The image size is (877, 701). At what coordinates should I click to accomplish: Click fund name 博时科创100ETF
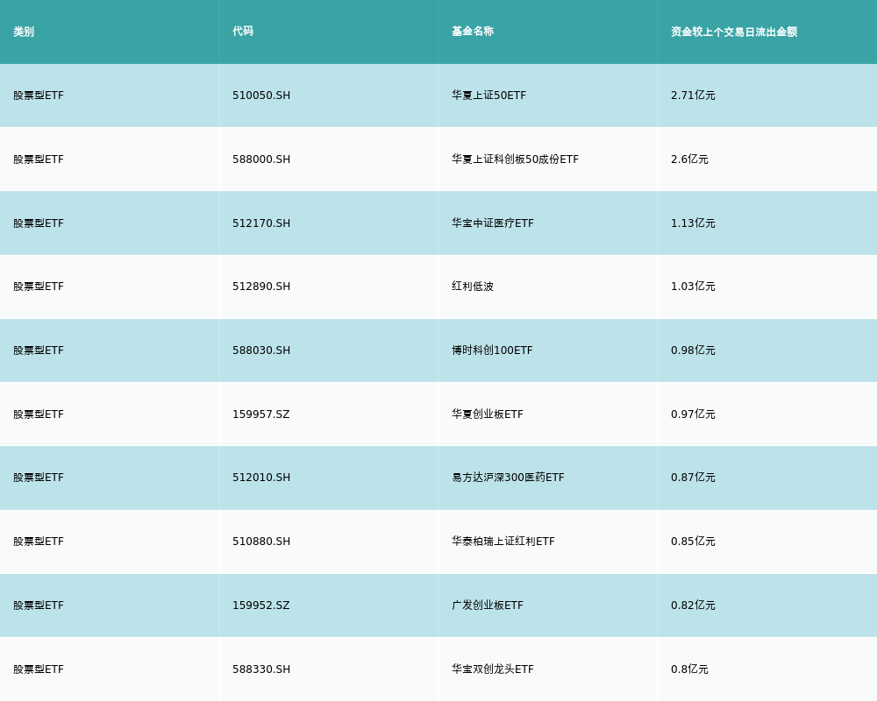[492, 350]
